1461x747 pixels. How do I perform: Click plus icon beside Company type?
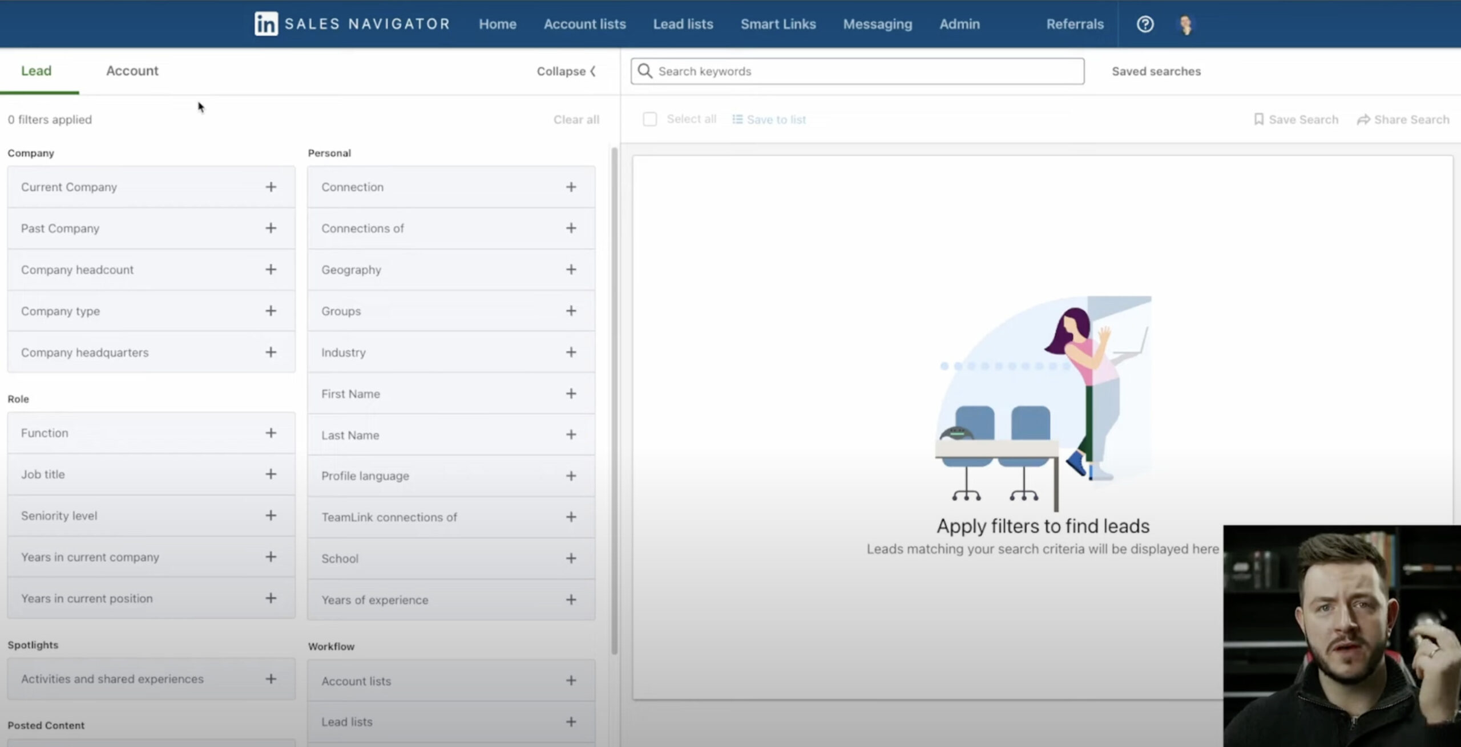(271, 311)
